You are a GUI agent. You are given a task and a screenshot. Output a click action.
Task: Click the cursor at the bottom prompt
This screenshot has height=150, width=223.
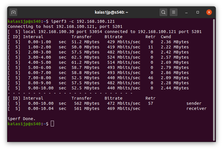52,124
